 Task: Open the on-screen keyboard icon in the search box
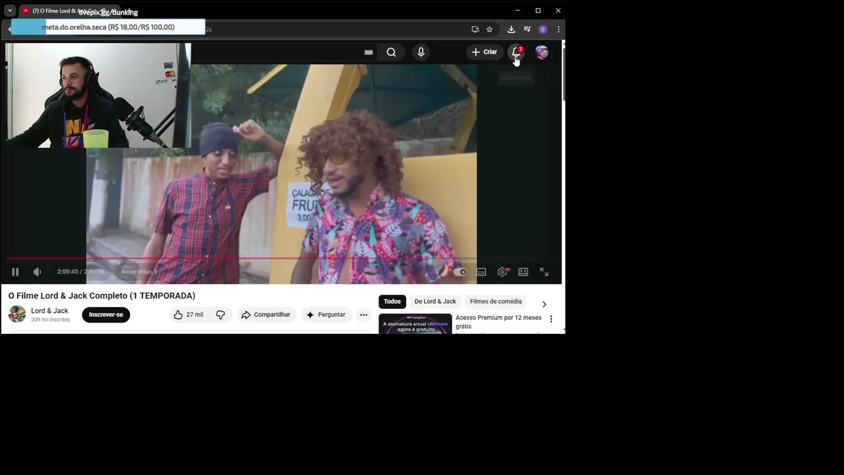[x=369, y=52]
